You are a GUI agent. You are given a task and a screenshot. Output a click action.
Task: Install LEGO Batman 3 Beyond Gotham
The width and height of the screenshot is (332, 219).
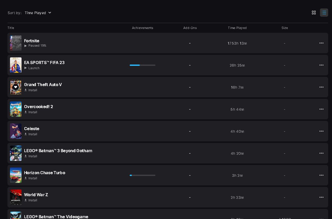31,156
